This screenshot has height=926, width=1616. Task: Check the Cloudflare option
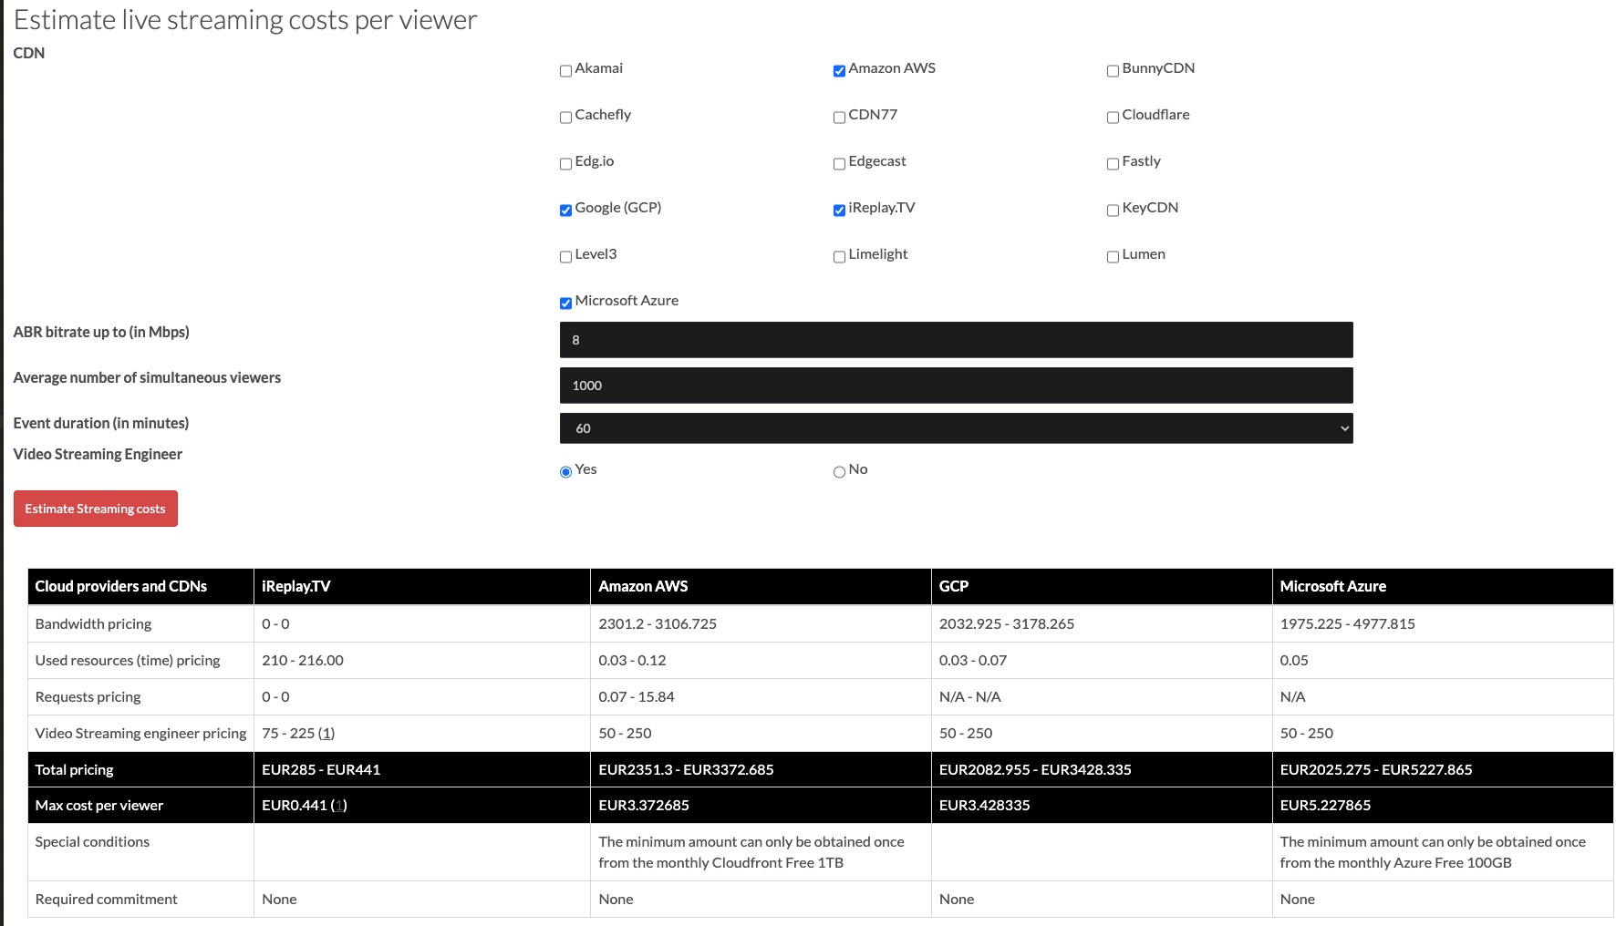coord(1113,117)
